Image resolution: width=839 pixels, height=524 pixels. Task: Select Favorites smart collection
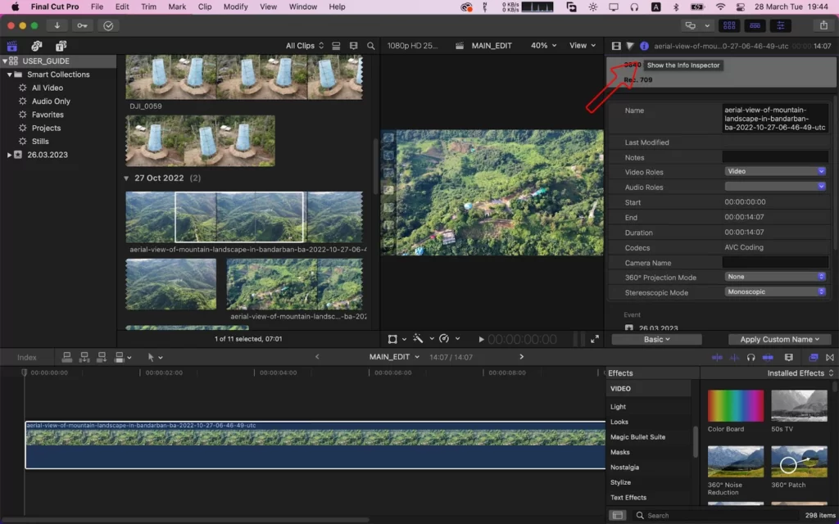click(48, 115)
